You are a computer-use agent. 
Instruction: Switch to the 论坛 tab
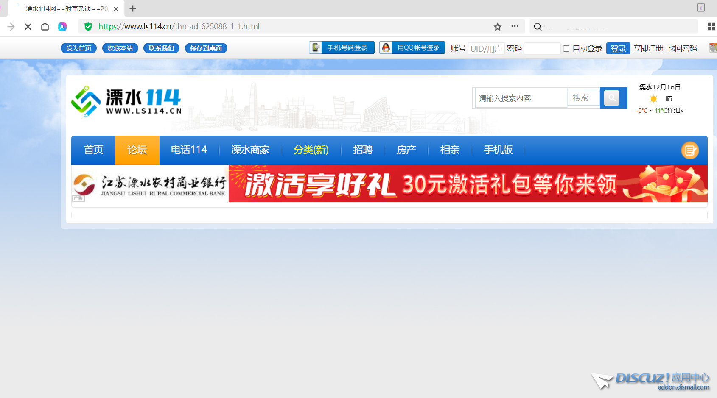point(137,150)
